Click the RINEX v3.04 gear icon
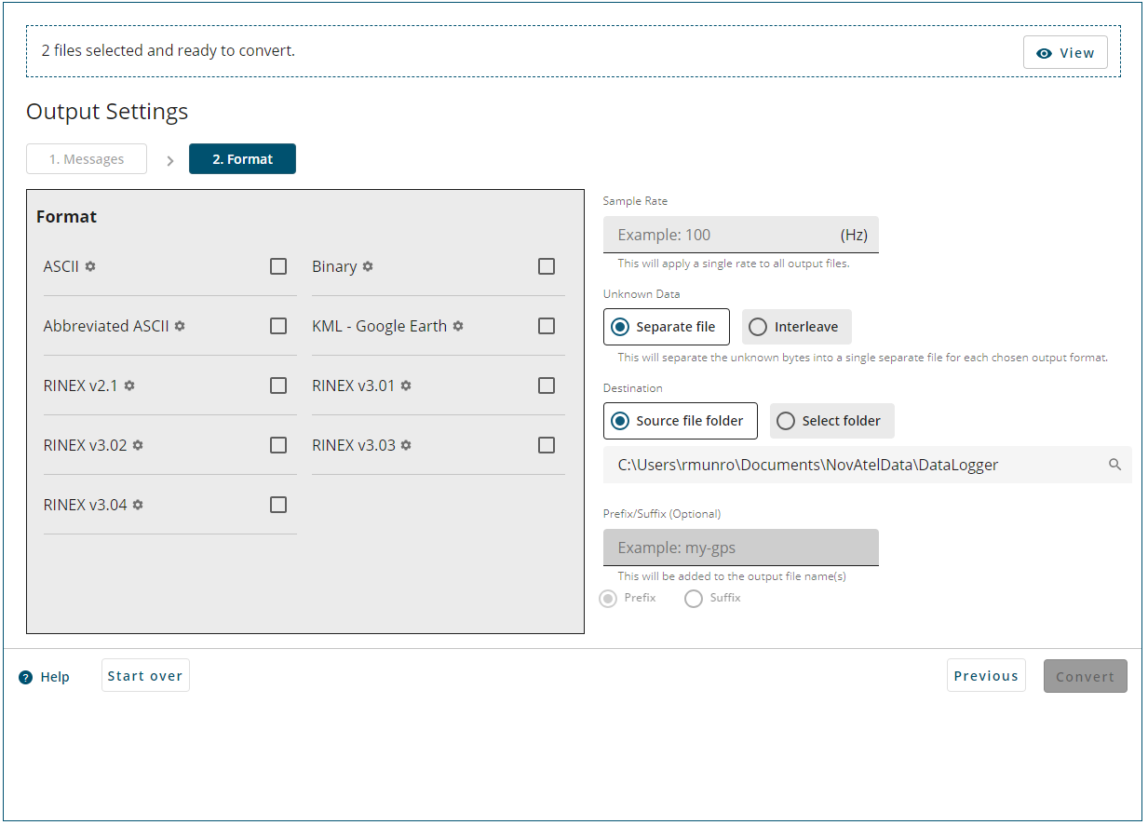Image resolution: width=1148 pixels, height=825 pixels. [138, 505]
